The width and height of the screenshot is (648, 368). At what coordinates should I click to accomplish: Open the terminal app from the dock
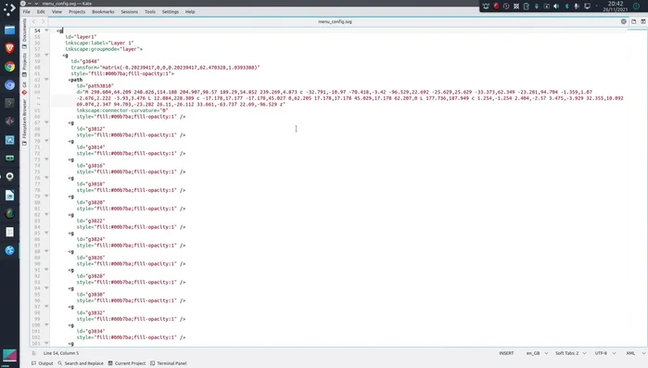9,103
